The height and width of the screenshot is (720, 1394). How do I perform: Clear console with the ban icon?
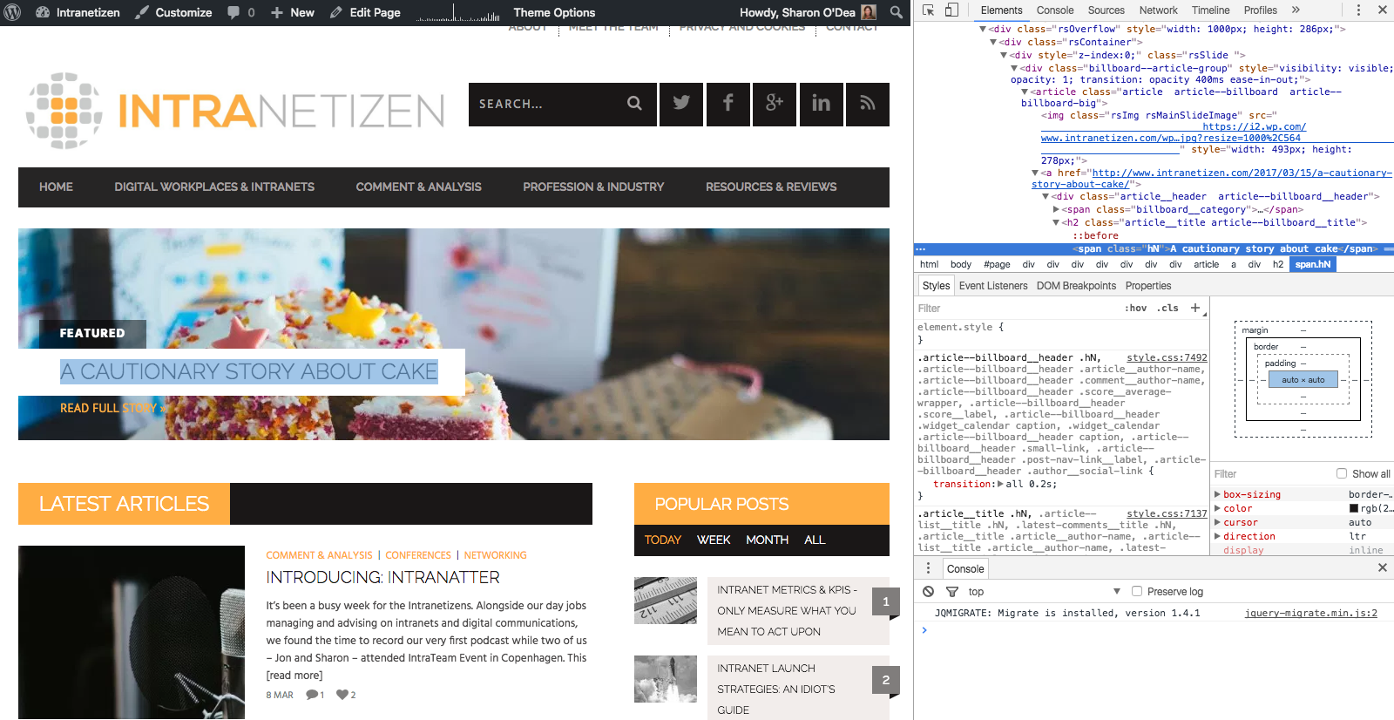click(x=929, y=592)
